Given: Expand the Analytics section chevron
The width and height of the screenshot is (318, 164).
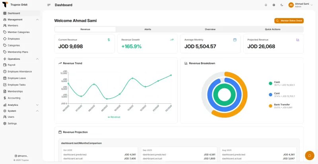Looking at the screenshot, I should coord(37,105).
